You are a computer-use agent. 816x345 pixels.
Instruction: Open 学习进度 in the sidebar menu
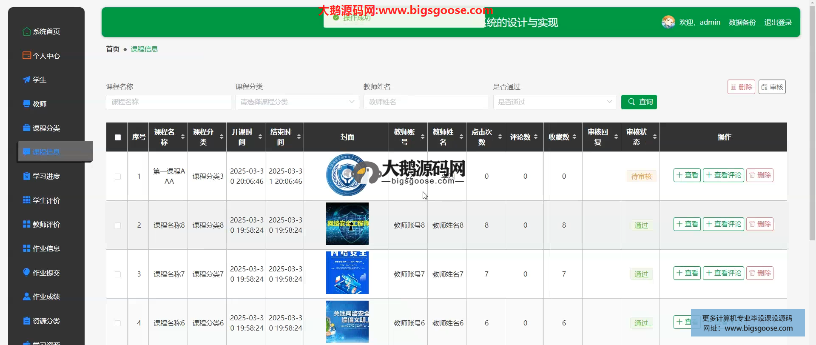[x=46, y=176]
